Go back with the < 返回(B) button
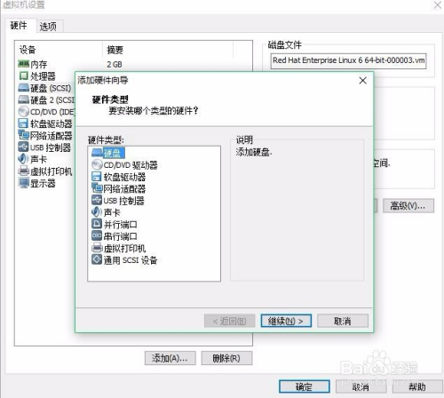The width and height of the screenshot is (444, 398). tap(230, 321)
